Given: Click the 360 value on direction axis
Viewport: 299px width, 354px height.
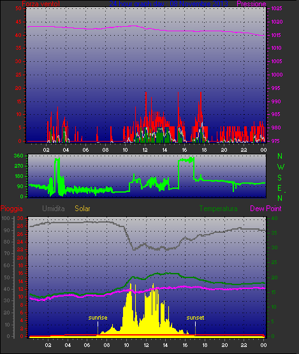Looking at the screenshot, I should [18, 156].
